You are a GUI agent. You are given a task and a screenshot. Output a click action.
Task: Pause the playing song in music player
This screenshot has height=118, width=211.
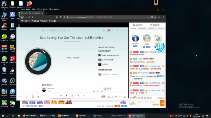pos(72,96)
